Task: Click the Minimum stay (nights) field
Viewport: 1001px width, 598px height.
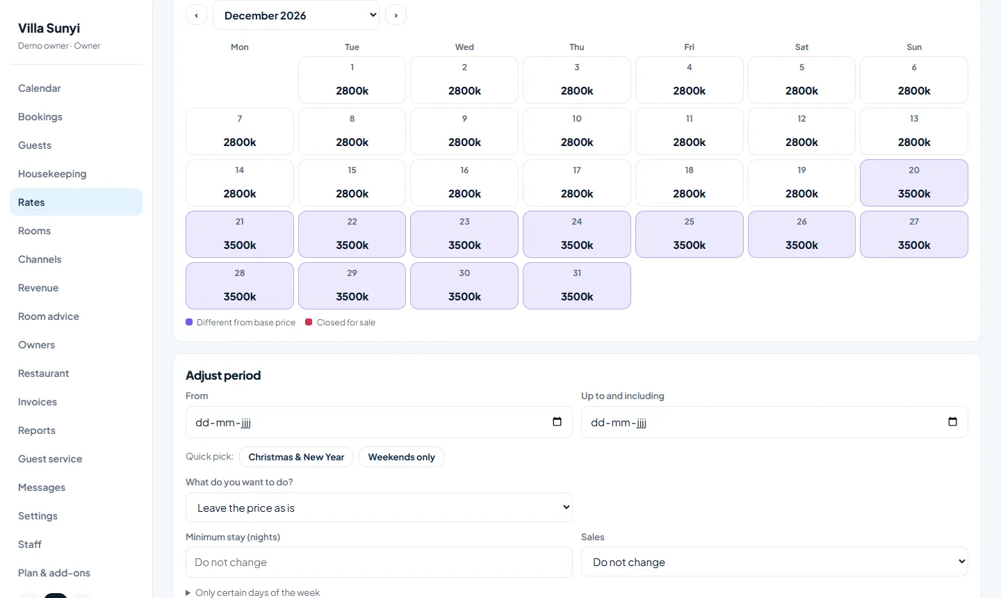Action: click(x=379, y=562)
